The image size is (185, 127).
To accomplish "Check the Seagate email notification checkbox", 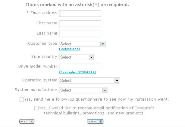I will coord(36,108).
